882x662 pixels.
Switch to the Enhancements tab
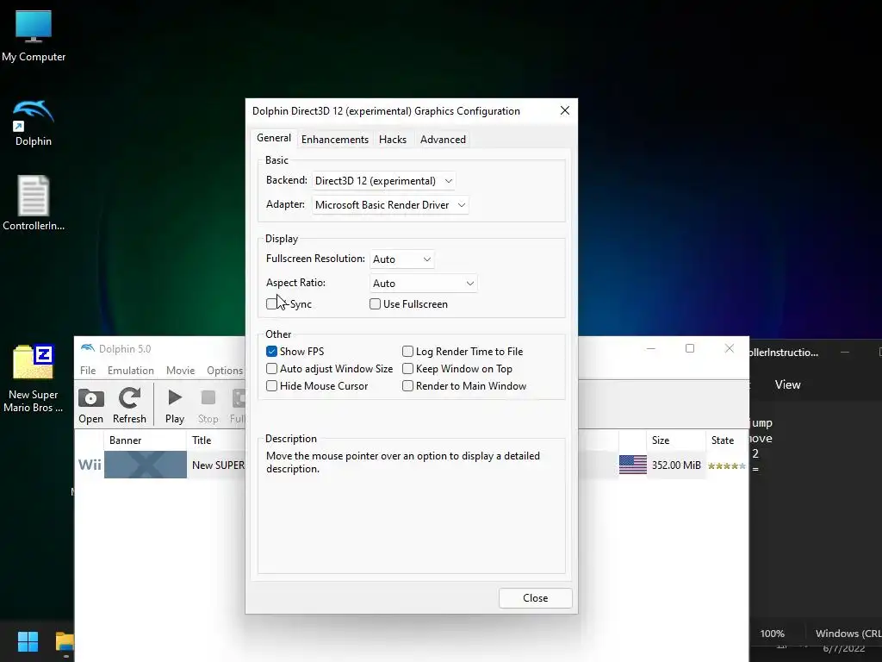[335, 140]
